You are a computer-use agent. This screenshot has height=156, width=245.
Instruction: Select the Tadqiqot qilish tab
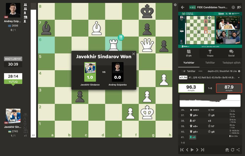231,63
